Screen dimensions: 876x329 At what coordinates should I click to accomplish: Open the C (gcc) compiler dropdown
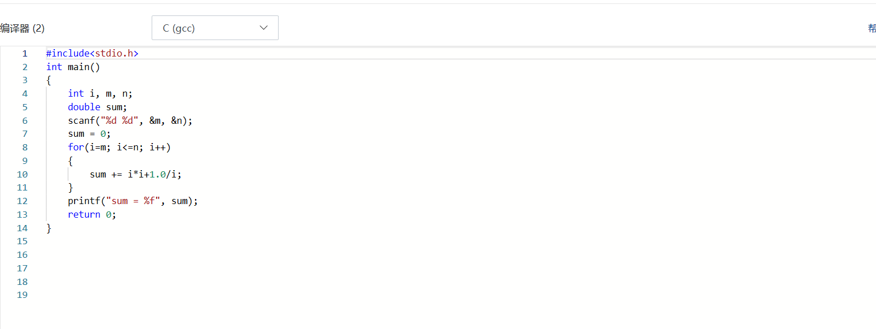click(x=214, y=28)
